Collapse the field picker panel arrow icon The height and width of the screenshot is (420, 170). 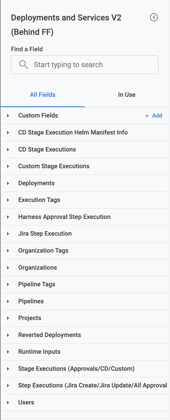click(154, 18)
